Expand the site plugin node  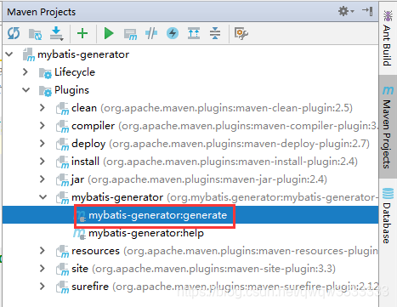pyautogui.click(x=43, y=269)
